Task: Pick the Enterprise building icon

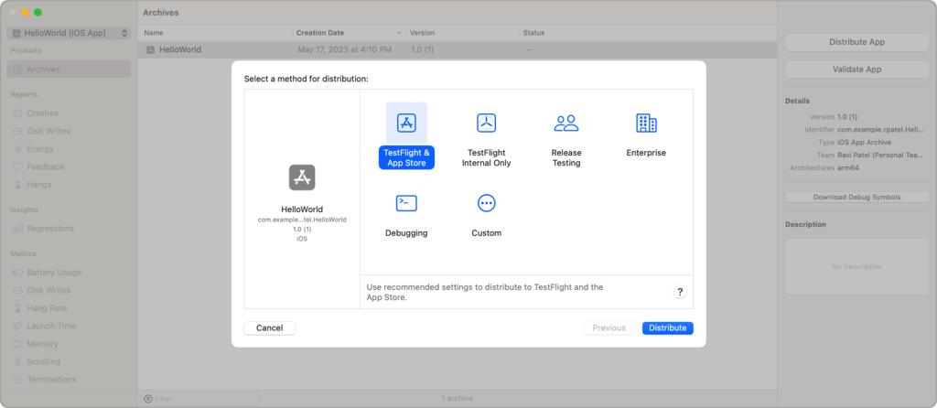Action: pos(646,123)
